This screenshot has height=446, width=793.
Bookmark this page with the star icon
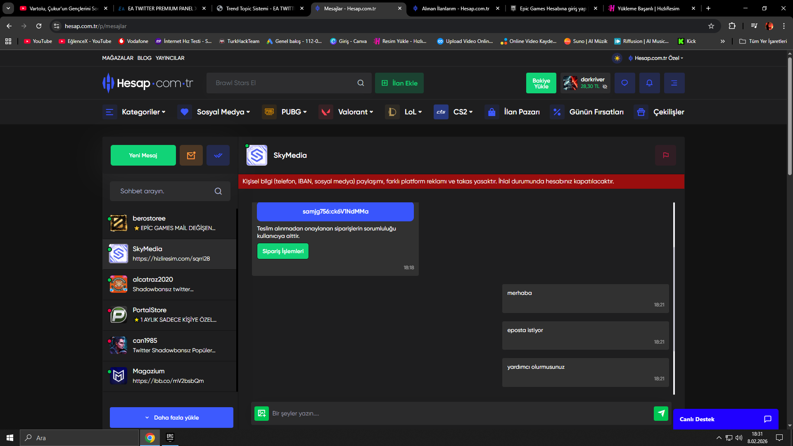(711, 26)
